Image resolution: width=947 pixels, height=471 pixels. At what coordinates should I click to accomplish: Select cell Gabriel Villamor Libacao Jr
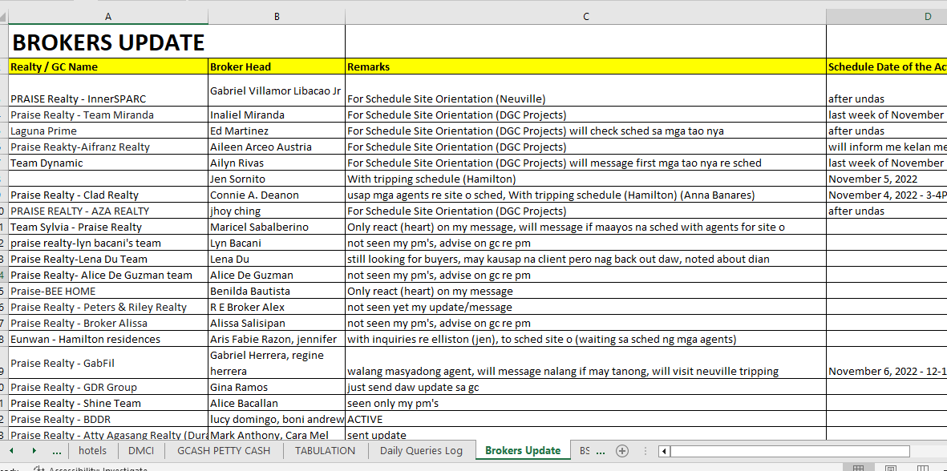click(277, 91)
